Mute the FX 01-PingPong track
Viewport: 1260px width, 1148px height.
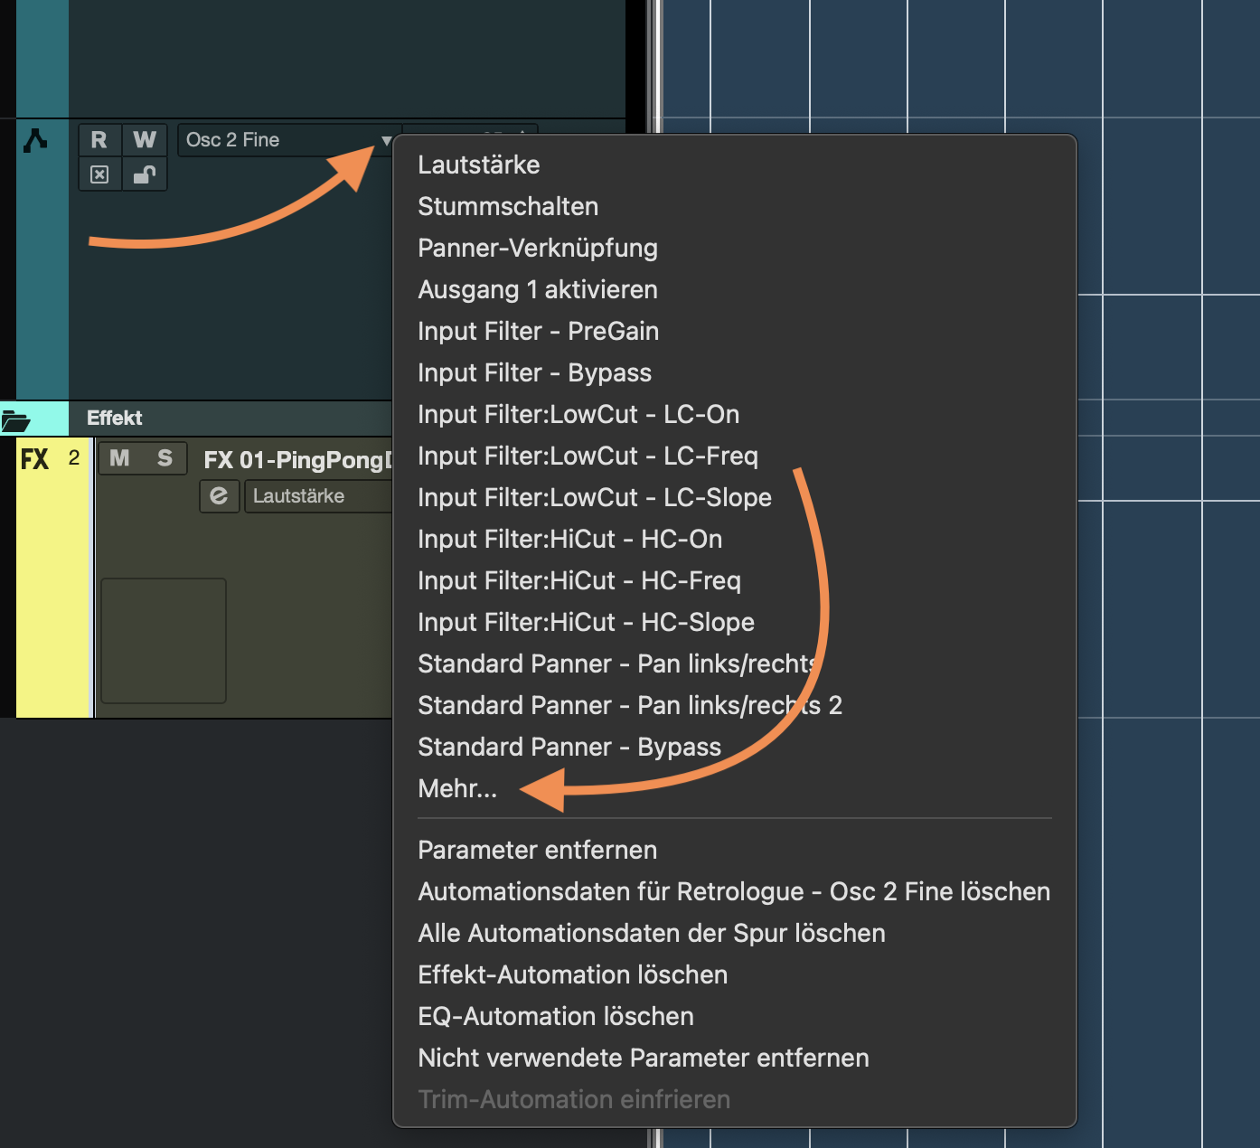(x=119, y=458)
